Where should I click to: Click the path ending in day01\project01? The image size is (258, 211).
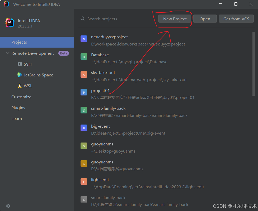[x=143, y=98]
